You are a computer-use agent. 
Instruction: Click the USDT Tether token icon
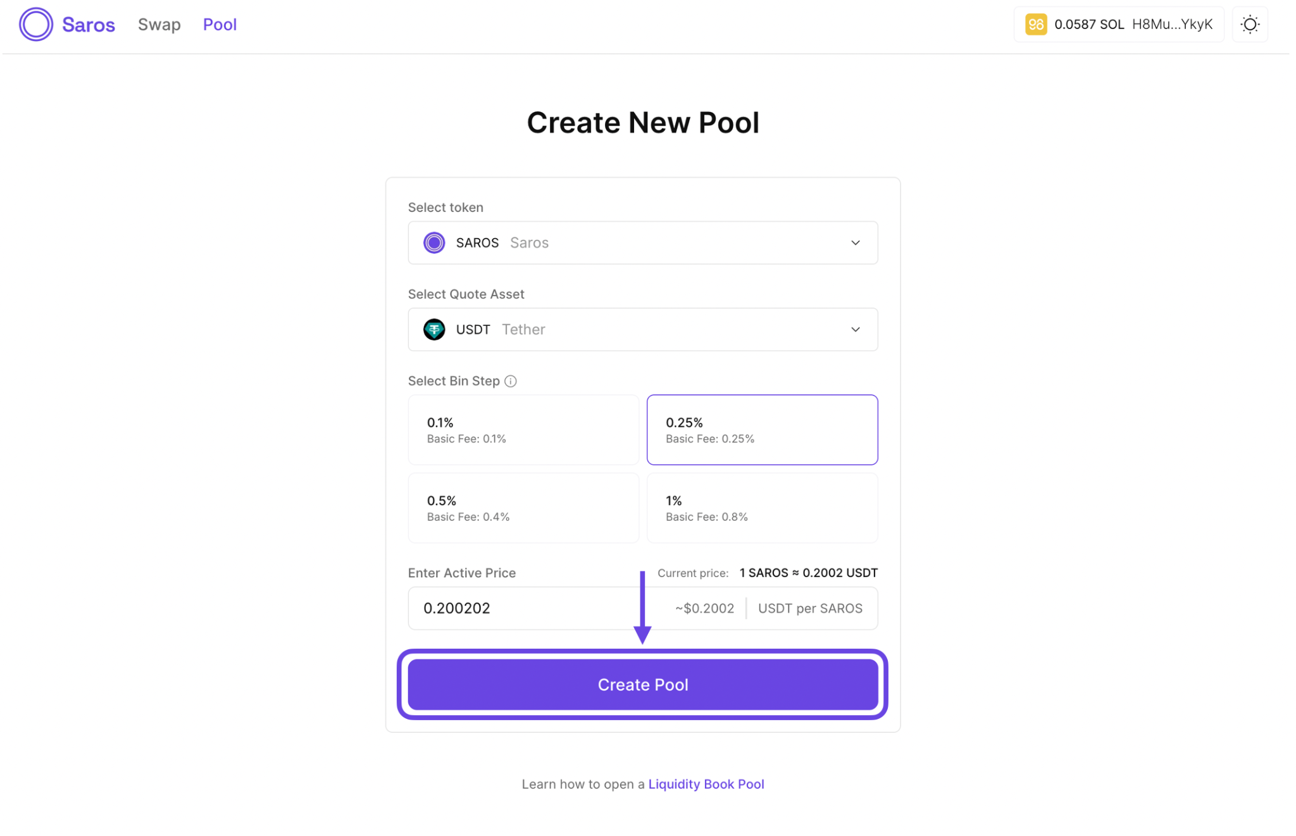click(x=434, y=330)
